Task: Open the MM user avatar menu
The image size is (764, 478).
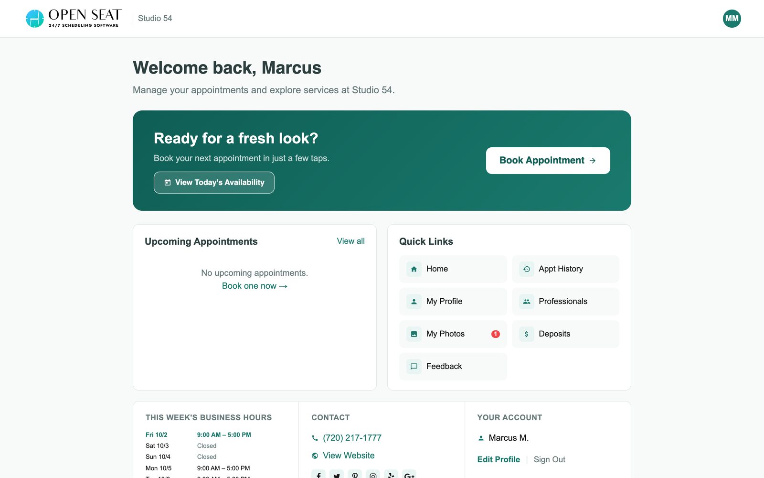Action: [x=732, y=19]
